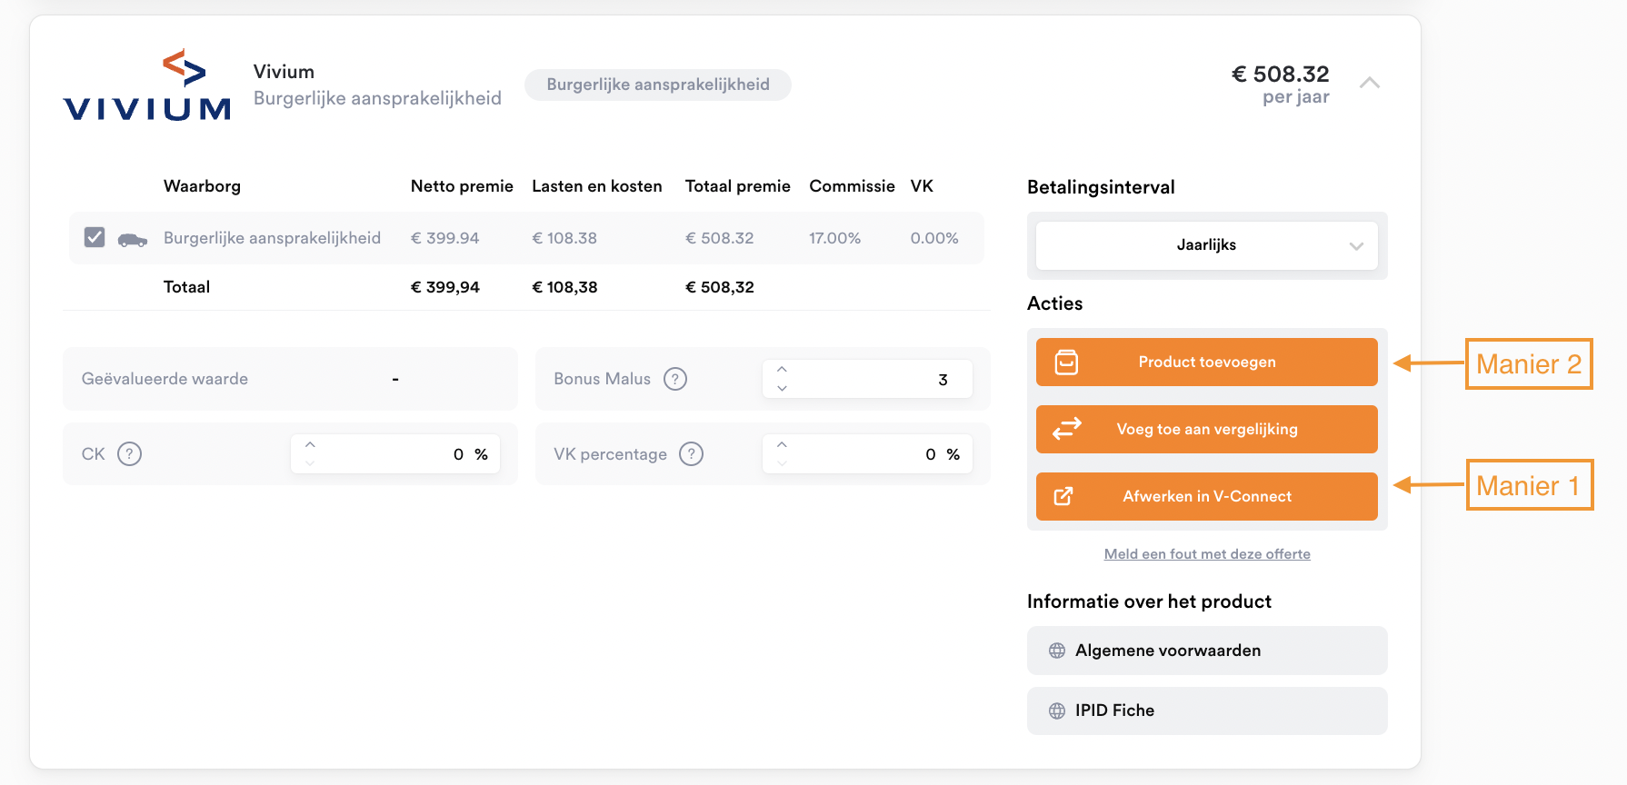
Task: Click the € 399.94 netto premie cell
Action: click(444, 238)
